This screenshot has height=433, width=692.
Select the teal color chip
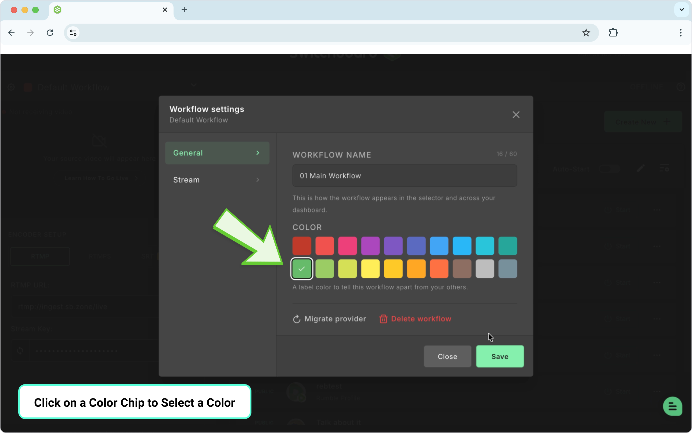508,246
